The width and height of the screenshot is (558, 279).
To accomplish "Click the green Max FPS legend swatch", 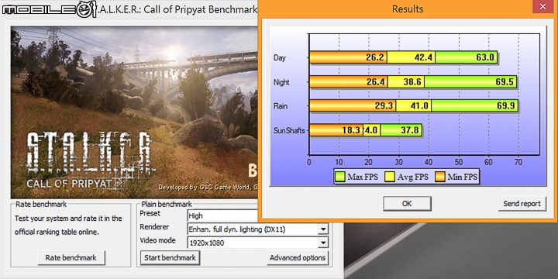I will [340, 177].
